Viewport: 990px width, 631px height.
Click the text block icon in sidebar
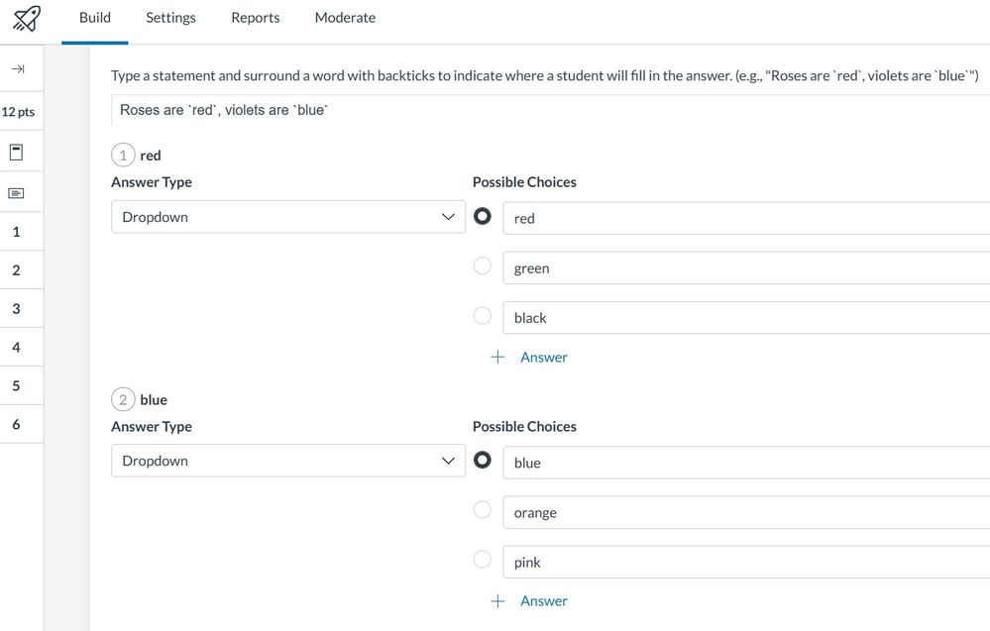(x=17, y=193)
